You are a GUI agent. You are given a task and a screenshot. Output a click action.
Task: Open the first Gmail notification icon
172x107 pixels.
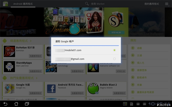[138, 104]
